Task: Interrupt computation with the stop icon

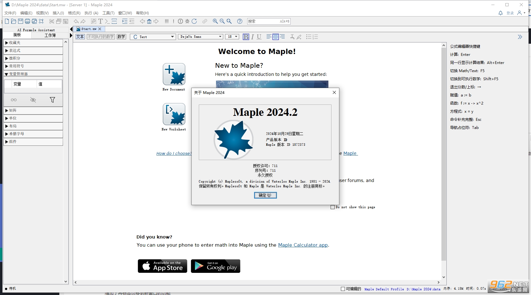Action: [x=180, y=21]
